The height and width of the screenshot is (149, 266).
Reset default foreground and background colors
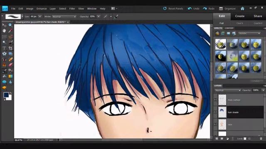coord(4,99)
